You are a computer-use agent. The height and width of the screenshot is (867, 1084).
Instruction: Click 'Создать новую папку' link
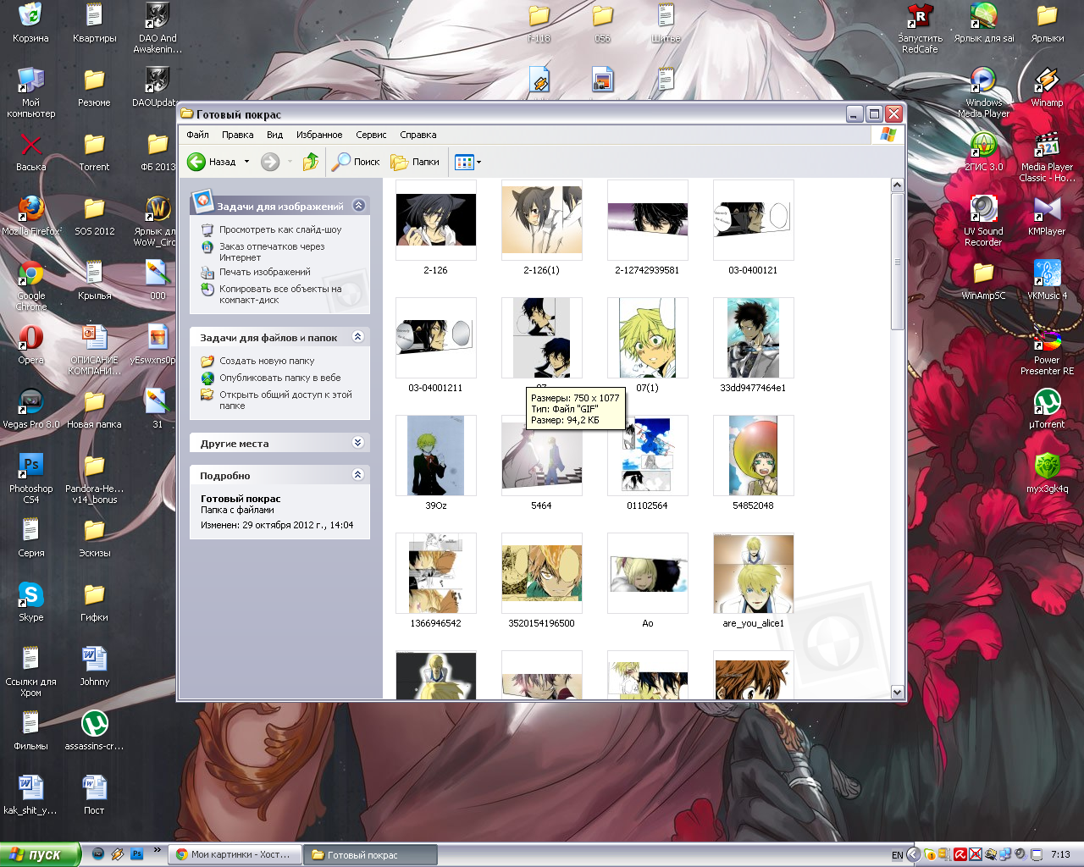pos(267,361)
